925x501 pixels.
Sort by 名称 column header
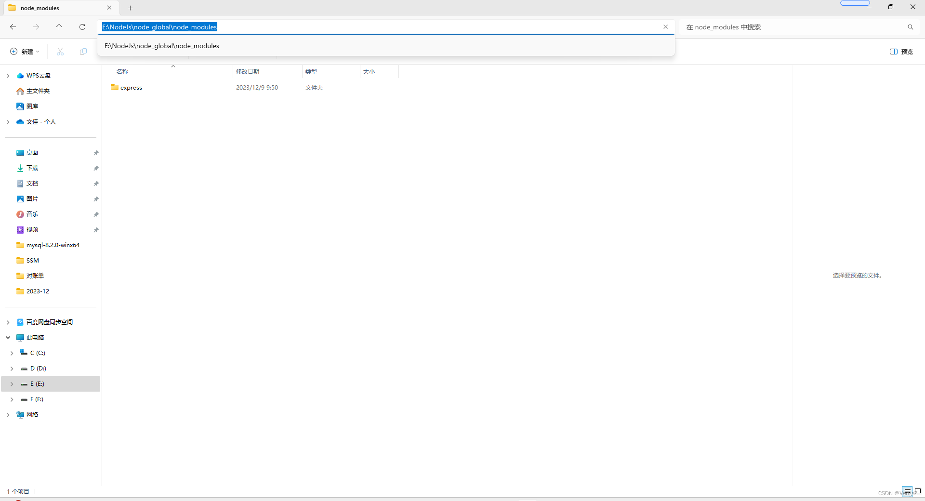pyautogui.click(x=122, y=71)
